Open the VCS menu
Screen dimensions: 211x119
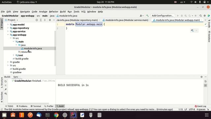point(83,12)
